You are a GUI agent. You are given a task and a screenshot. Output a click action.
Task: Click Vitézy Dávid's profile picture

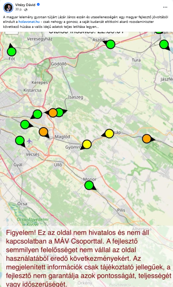point(8,8)
